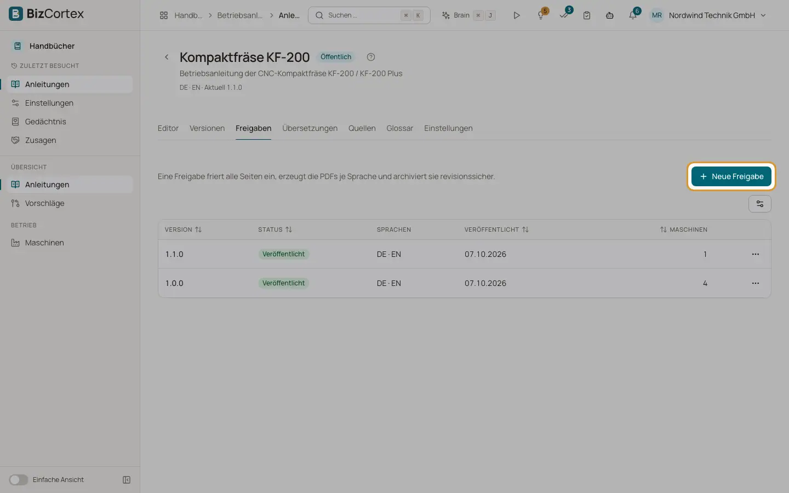Click the BizCortex logo
The image size is (789, 493).
tap(47, 14)
